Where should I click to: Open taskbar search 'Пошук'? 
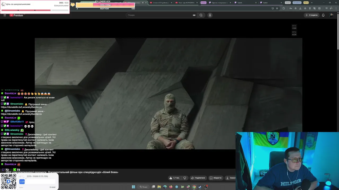click(144, 187)
